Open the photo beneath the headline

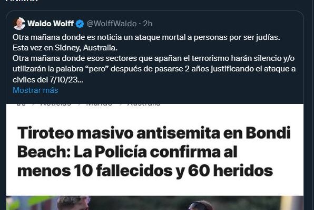155,203
